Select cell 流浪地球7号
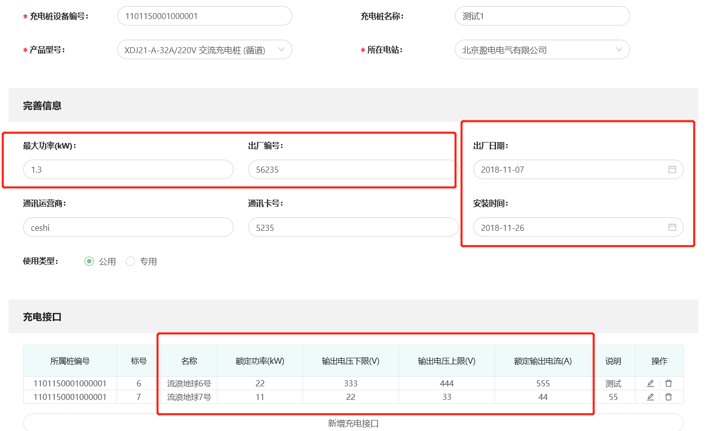Viewport: 708px width, 431px height. pos(189,397)
